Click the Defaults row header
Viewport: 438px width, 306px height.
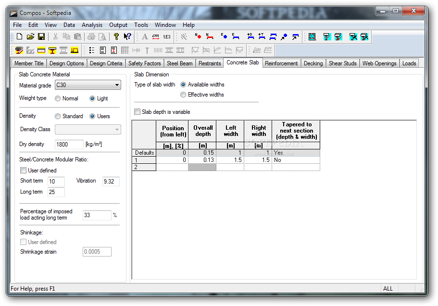pos(144,153)
